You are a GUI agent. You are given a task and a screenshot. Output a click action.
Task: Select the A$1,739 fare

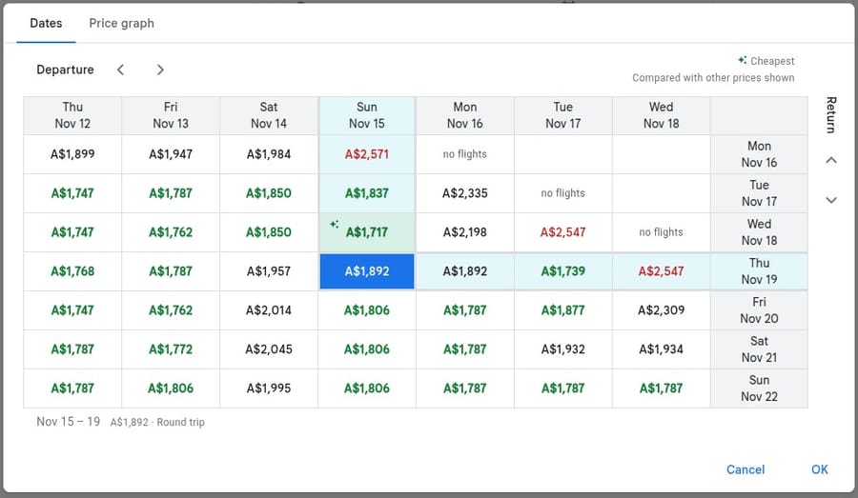(x=562, y=271)
